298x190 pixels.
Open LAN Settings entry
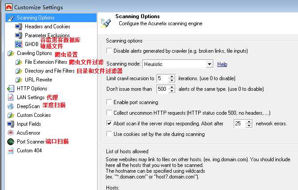31,97
